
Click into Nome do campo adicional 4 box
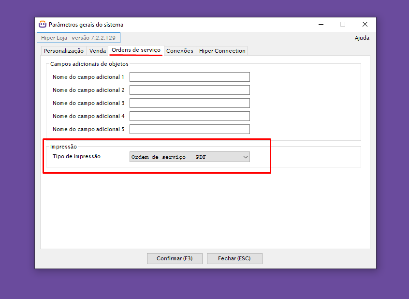[x=190, y=116]
